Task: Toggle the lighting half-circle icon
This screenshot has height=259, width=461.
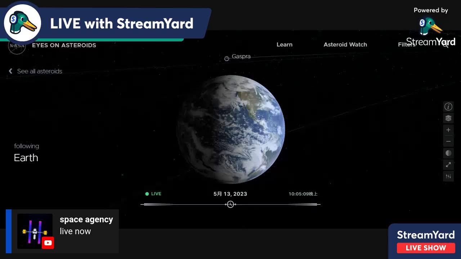Action: tap(448, 153)
